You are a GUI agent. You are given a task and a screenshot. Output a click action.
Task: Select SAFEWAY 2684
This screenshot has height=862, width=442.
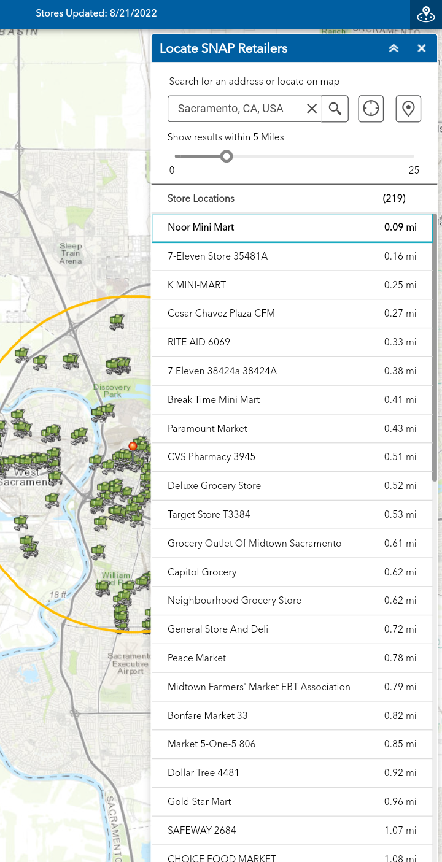(292, 831)
